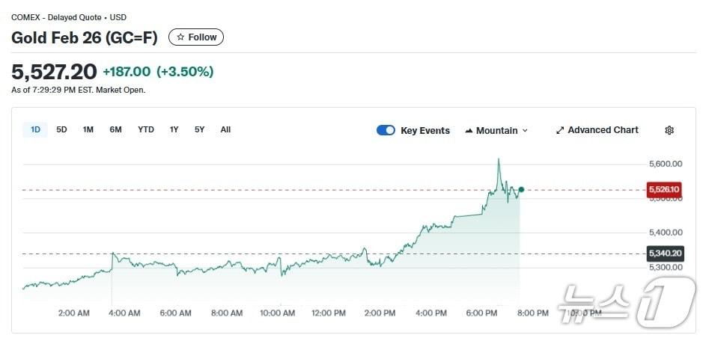Viewport: 706px width, 338px height.
Task: Click the Gold Feb 26 (GC=F) title
Action: pyautogui.click(x=85, y=37)
